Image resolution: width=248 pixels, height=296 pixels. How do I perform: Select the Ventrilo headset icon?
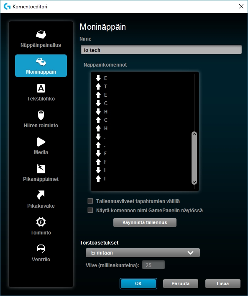41,249
